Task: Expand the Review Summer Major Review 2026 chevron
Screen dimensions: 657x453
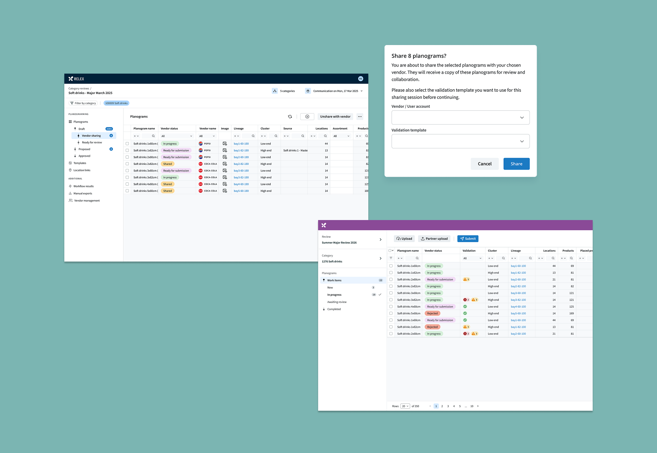Action: 380,240
